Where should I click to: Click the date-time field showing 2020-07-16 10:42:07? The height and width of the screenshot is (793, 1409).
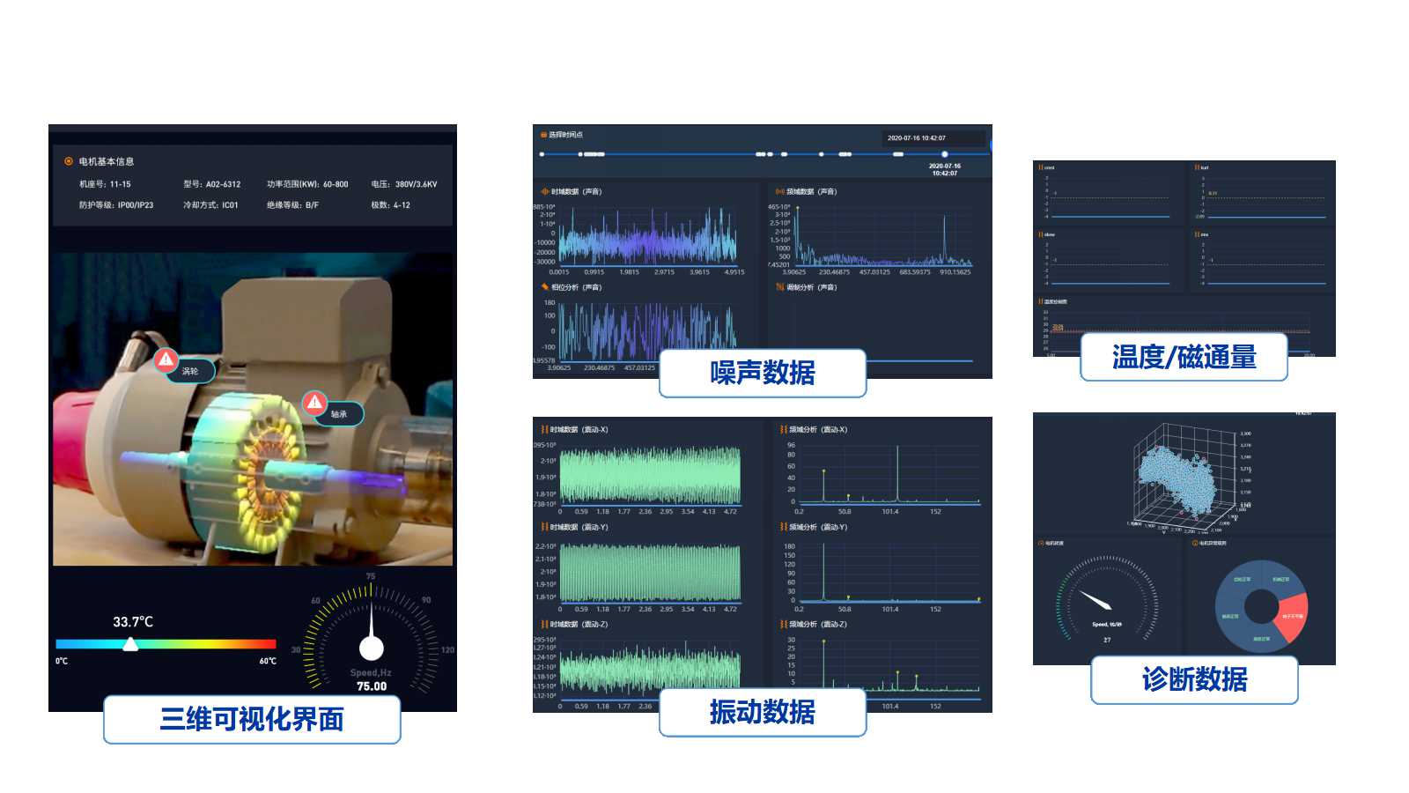point(932,138)
